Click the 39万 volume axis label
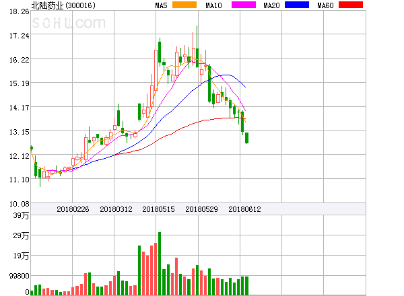The width and height of the screenshot is (404, 296). tap(21, 215)
